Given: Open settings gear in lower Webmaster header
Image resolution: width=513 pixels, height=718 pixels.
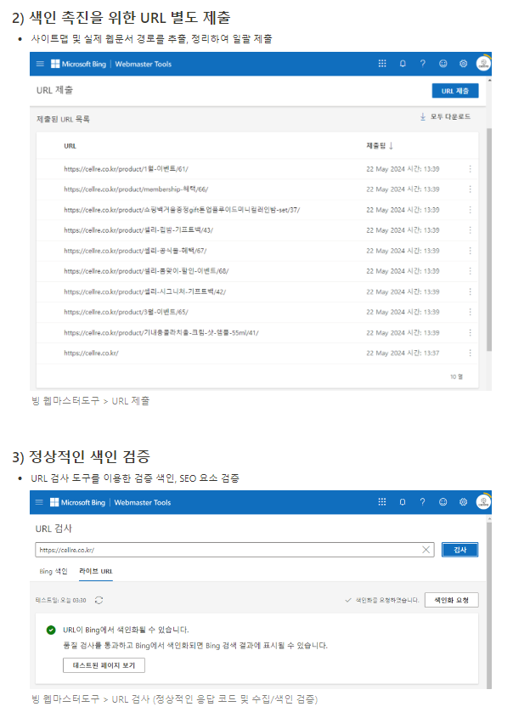Looking at the screenshot, I should coord(463,502).
